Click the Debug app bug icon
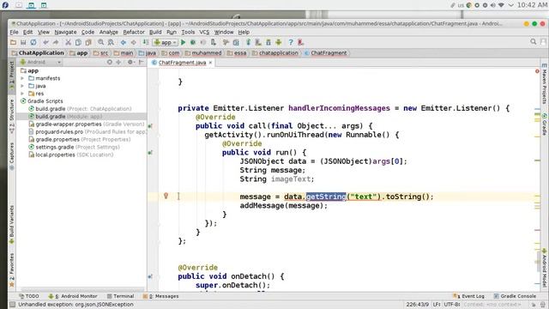 pyautogui.click(x=193, y=42)
